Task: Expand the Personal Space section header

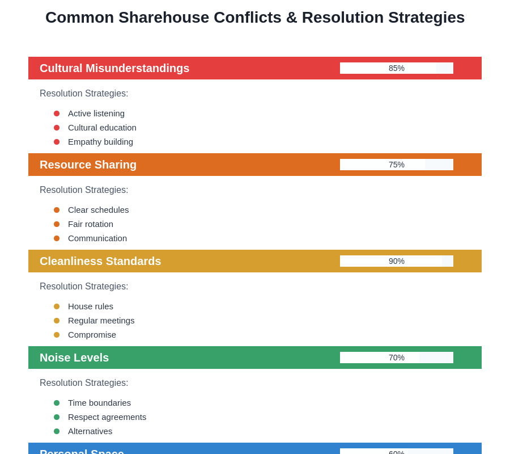Action: coord(82,451)
